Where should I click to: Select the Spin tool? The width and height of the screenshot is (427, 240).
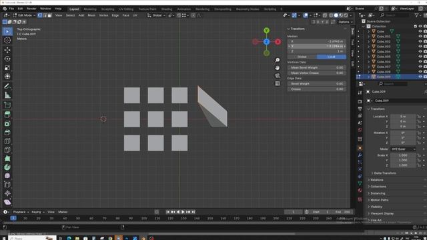point(7,167)
